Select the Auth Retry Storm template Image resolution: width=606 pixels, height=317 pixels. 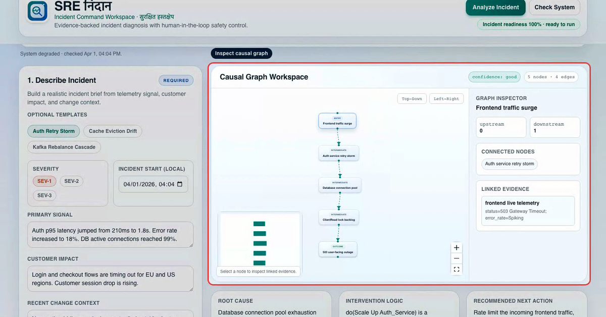[x=54, y=131]
